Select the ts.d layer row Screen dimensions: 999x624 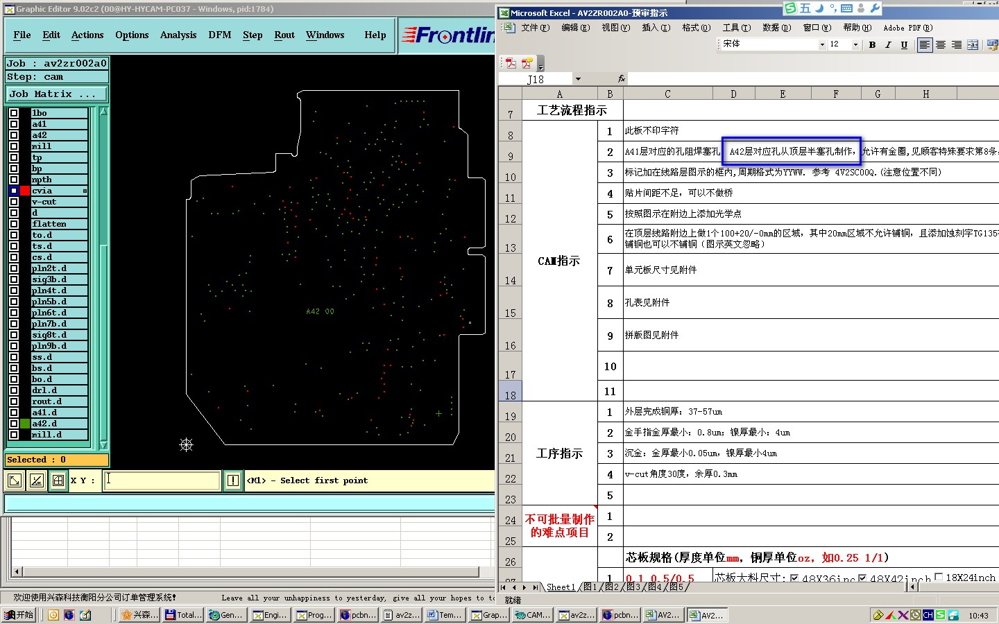tap(60, 246)
